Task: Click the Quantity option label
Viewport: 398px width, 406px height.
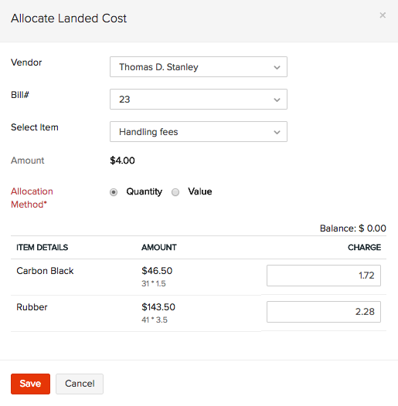Action: (145, 191)
